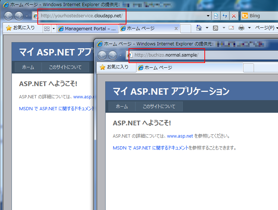Click the Forward button in the rear IE window
Viewport: 278px width, 210px height.
point(19,16)
